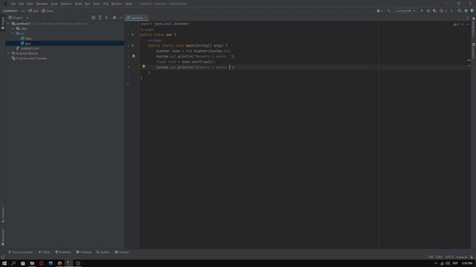Toggle the Project side tool window button
The image size is (476, 267).
point(3,23)
